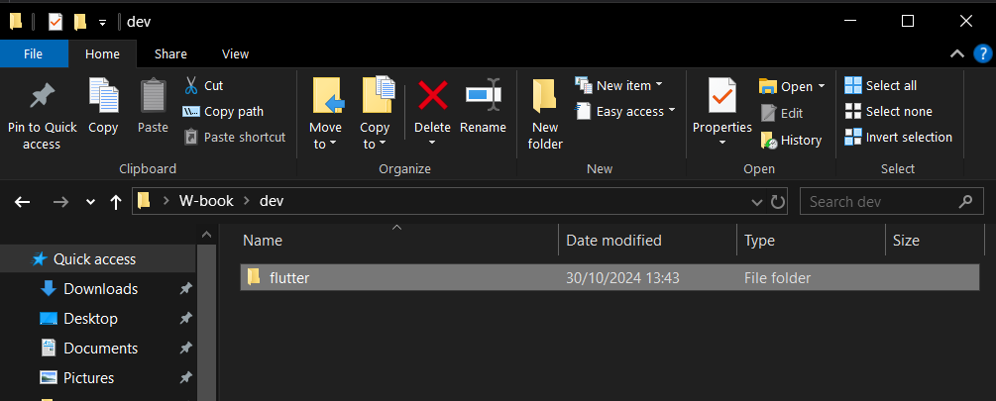Click Paste shortcut
The height and width of the screenshot is (401, 996).
click(x=235, y=137)
